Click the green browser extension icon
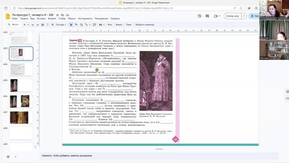 pos(249,8)
